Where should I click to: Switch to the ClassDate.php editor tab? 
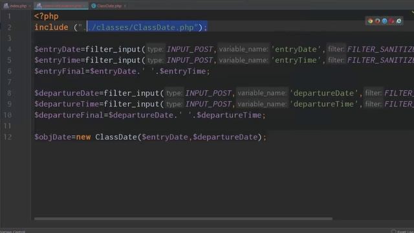(109, 6)
